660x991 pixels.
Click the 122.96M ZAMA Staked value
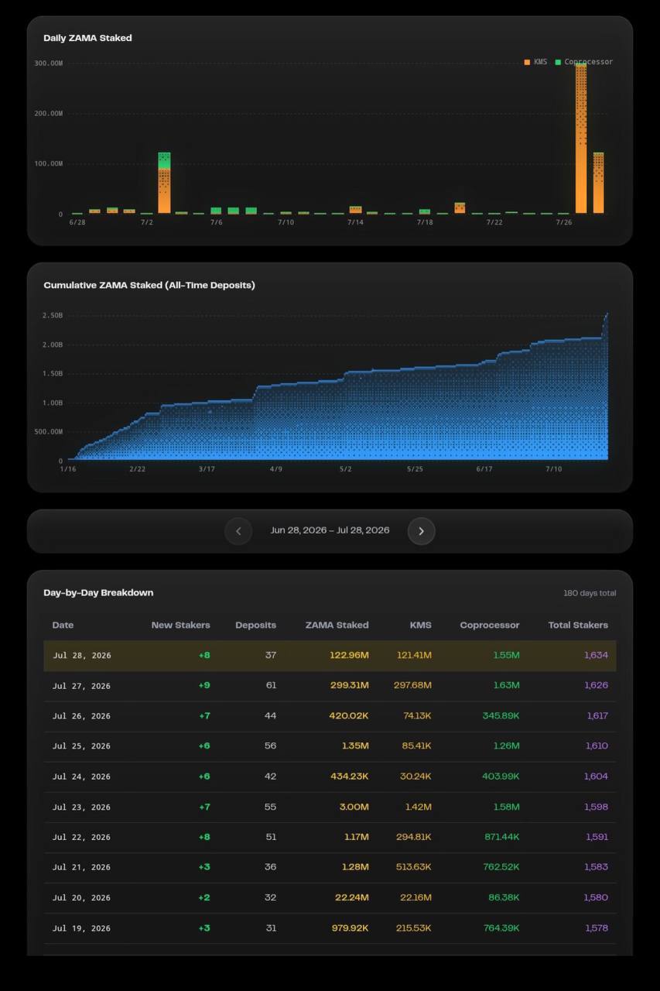350,655
